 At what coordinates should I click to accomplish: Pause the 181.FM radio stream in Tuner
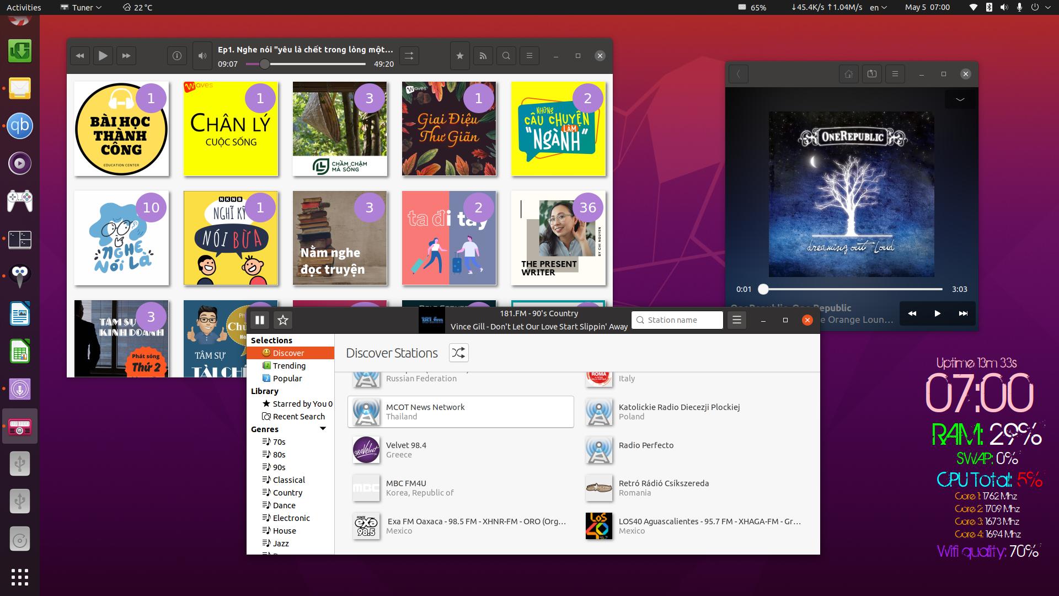coord(260,320)
